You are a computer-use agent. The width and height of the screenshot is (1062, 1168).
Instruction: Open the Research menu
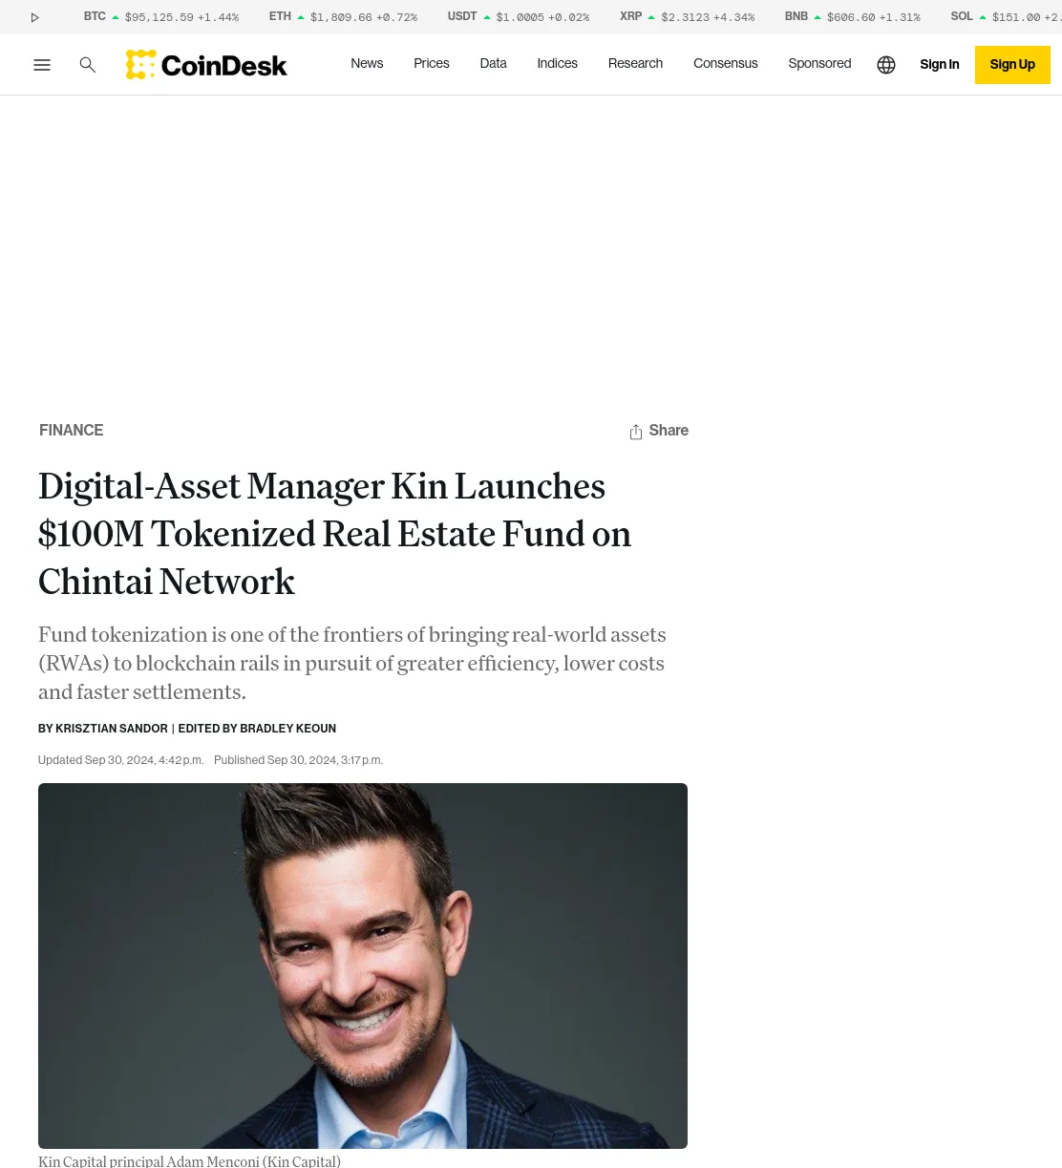point(635,63)
